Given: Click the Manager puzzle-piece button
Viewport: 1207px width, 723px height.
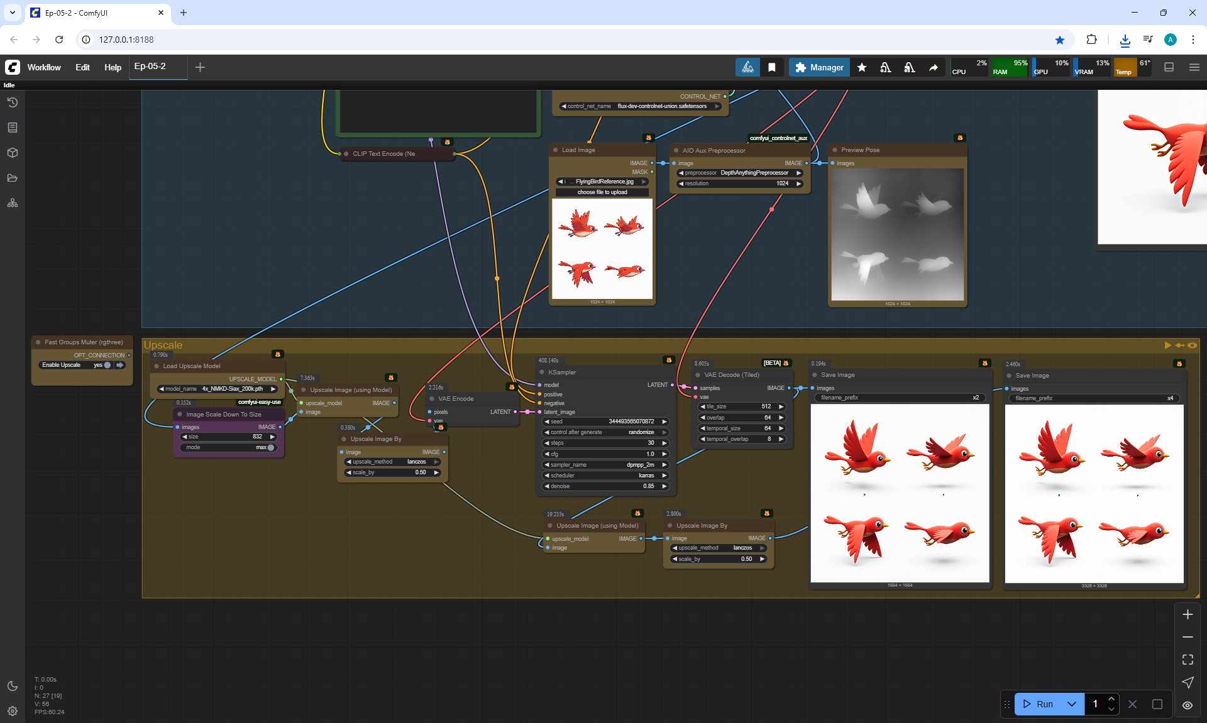Looking at the screenshot, I should tap(818, 67).
